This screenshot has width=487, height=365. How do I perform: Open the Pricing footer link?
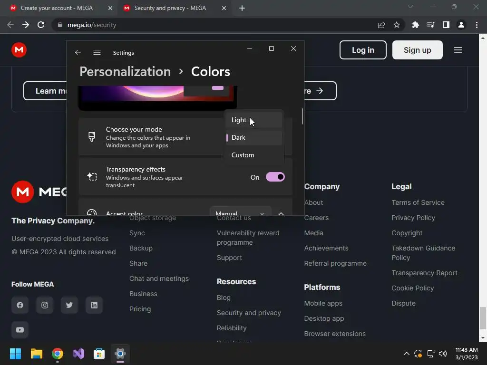pos(140,309)
